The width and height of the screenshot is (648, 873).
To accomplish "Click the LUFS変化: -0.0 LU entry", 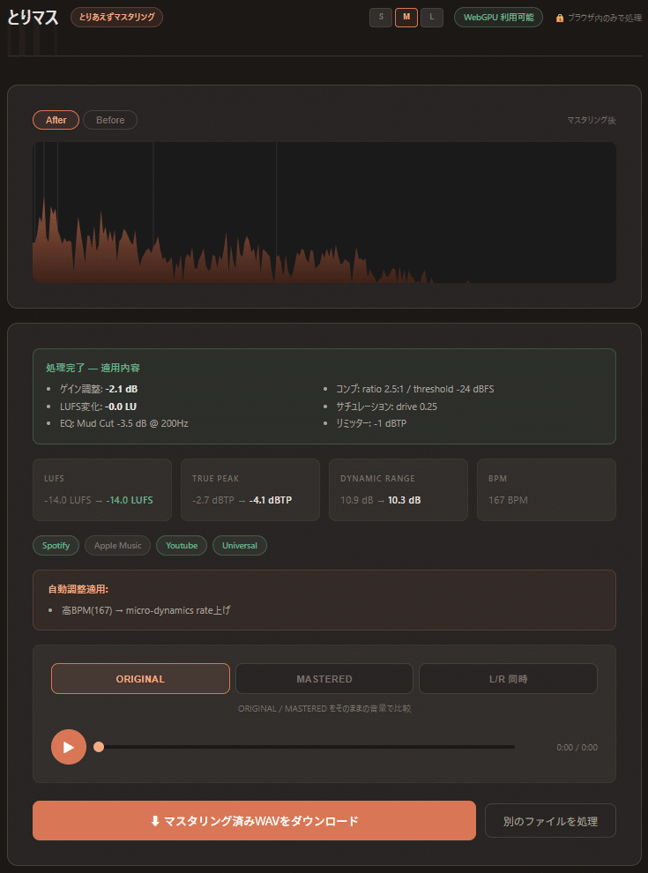I will [x=98, y=407].
